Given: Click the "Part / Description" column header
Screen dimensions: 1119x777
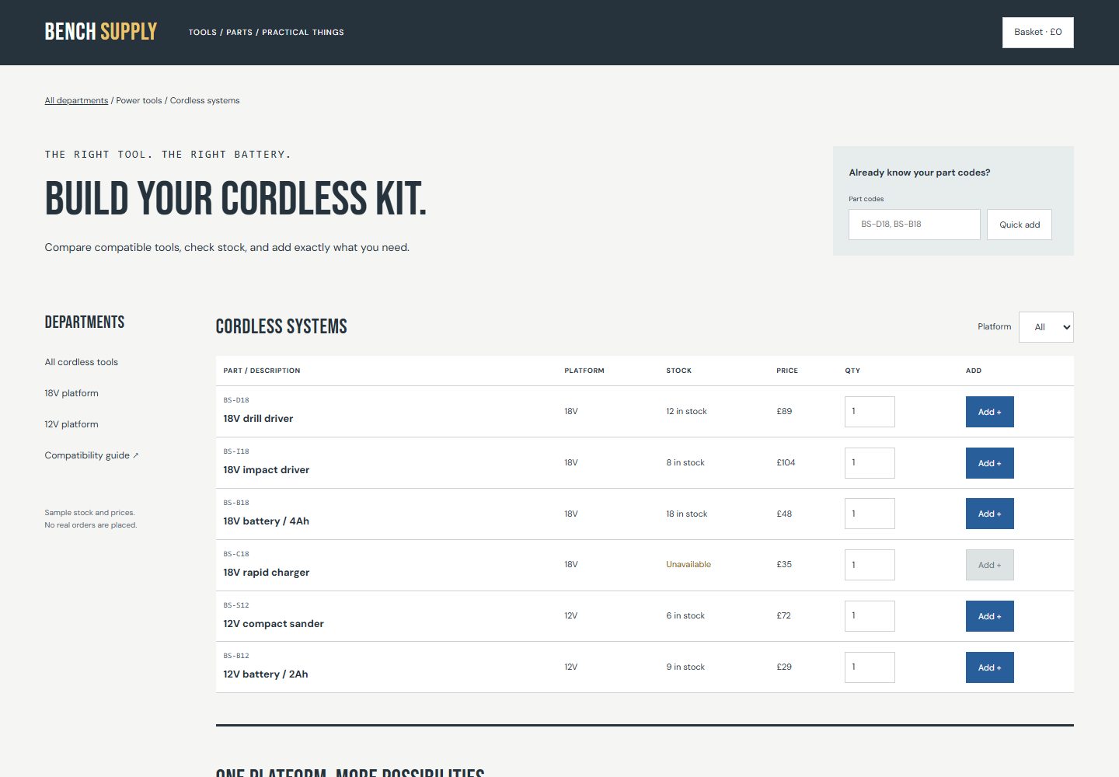Looking at the screenshot, I should [262, 371].
